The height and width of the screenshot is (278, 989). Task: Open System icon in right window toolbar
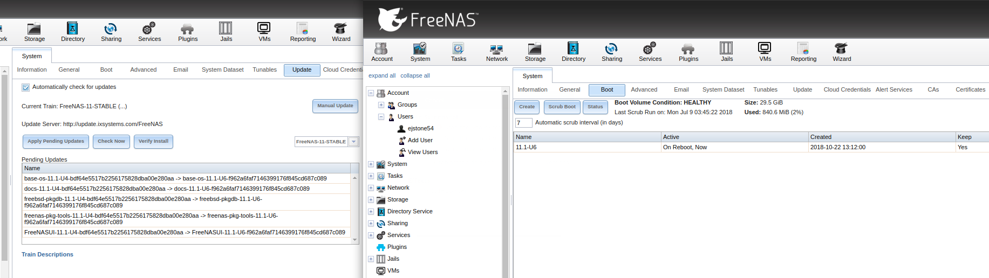pyautogui.click(x=420, y=52)
